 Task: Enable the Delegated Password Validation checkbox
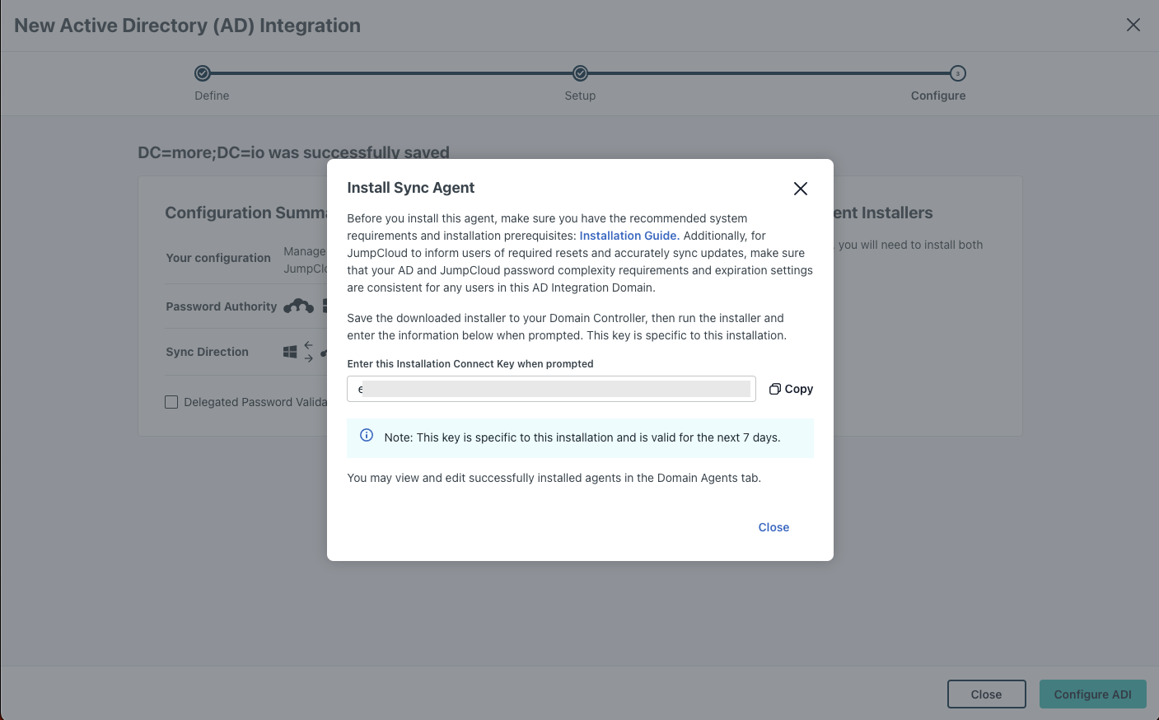tap(171, 402)
